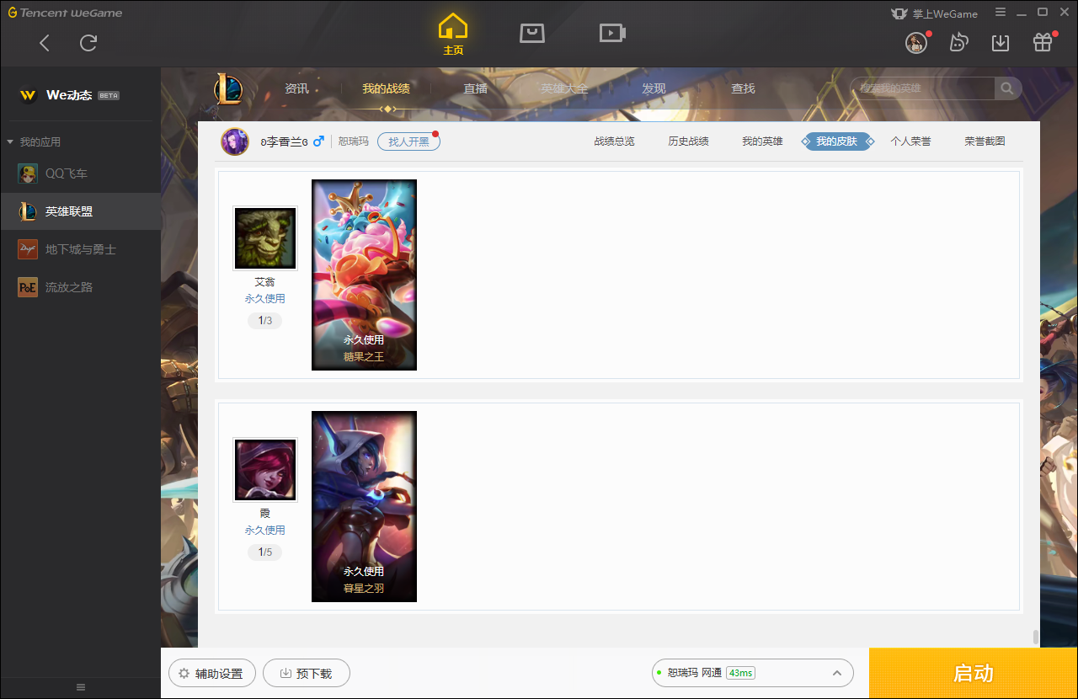Select 英雄联盟 in sidebar
Viewport: 1078px width, 699px height.
(x=80, y=211)
